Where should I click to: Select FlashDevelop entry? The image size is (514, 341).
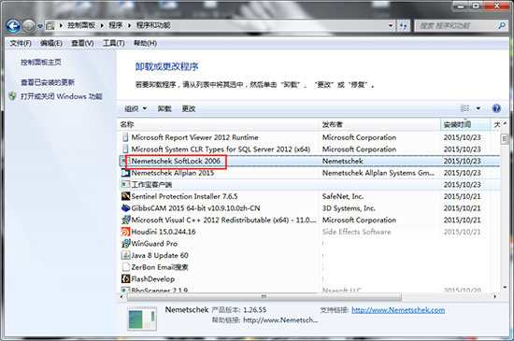[x=308, y=278]
